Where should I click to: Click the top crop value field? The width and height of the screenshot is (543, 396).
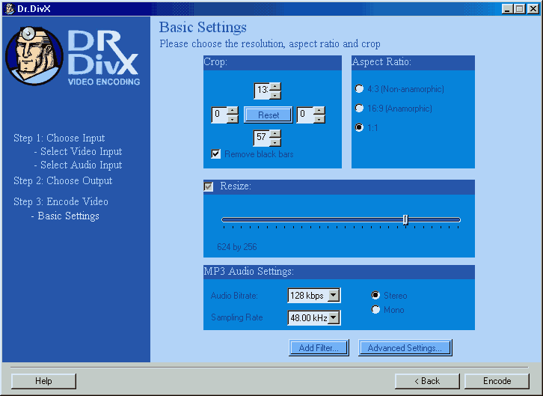point(261,91)
